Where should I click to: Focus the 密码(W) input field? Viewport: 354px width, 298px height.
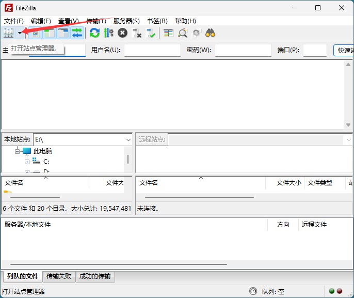[243, 50]
